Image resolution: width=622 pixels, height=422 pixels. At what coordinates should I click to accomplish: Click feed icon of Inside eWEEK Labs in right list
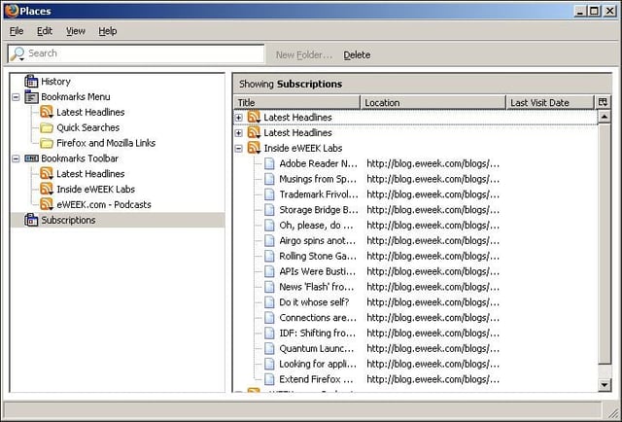[x=254, y=148]
